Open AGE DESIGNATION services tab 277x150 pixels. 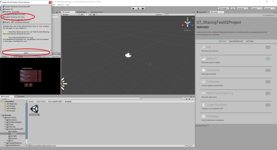click(236, 41)
